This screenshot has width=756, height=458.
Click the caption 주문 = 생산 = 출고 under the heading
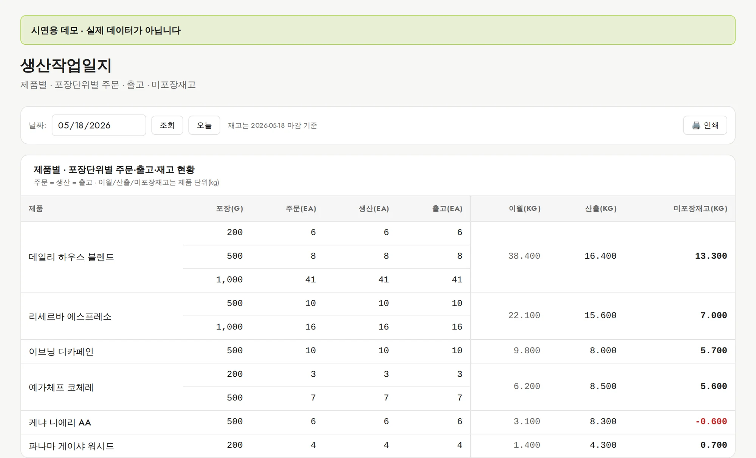tap(63, 183)
